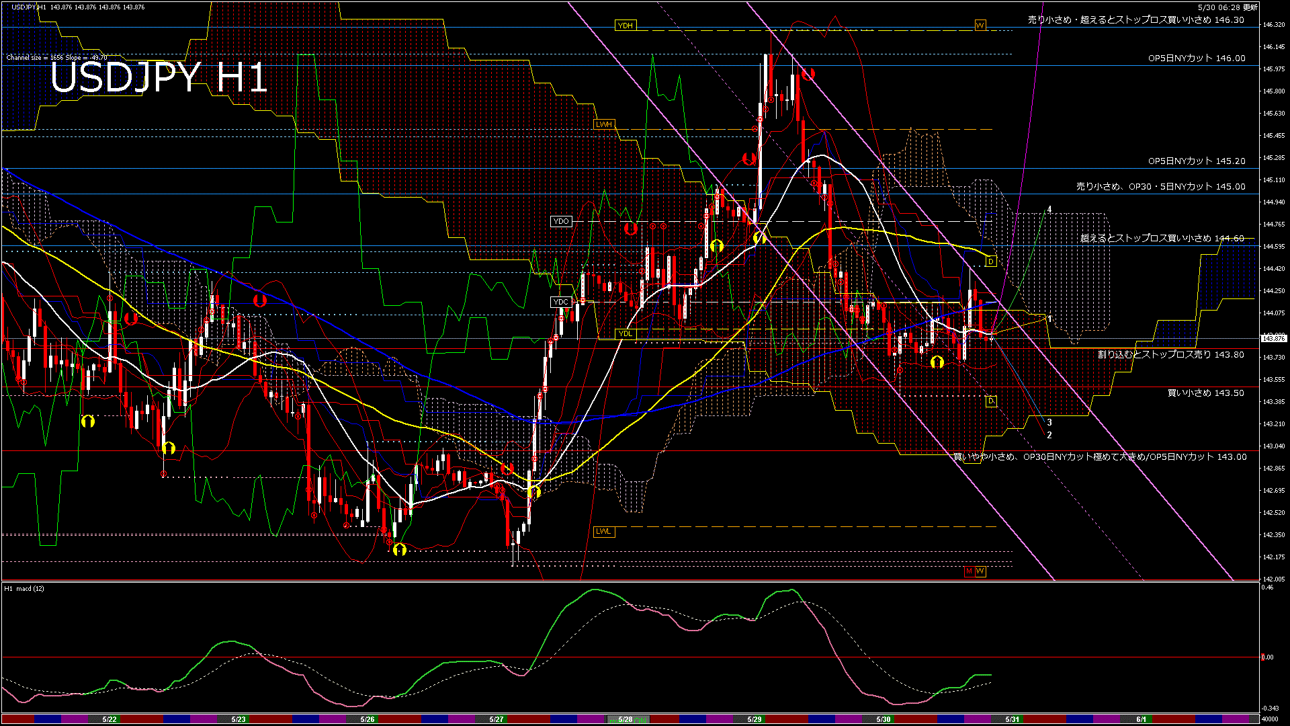
Task: Click the lower D marker near 143.50
Action: 991,401
